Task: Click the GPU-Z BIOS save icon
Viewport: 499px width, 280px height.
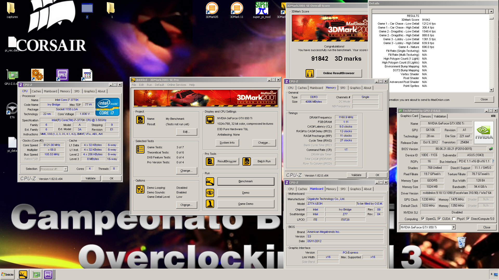Action: pos(491,149)
